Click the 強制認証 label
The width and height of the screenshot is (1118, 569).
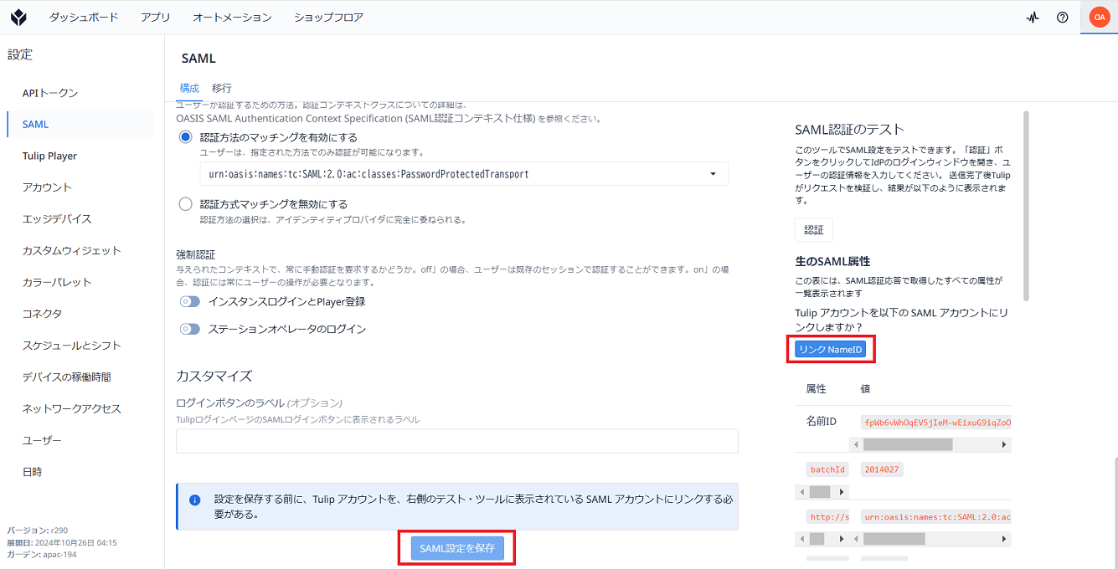(196, 254)
